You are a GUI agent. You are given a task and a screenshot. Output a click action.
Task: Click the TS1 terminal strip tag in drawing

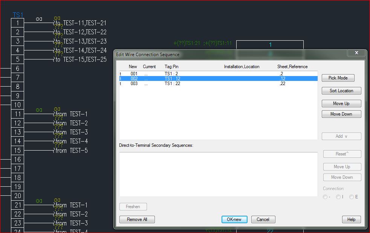[18, 15]
